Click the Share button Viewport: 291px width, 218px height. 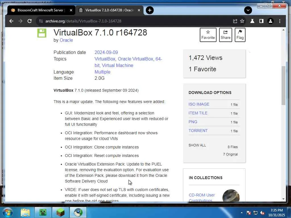(225, 35)
